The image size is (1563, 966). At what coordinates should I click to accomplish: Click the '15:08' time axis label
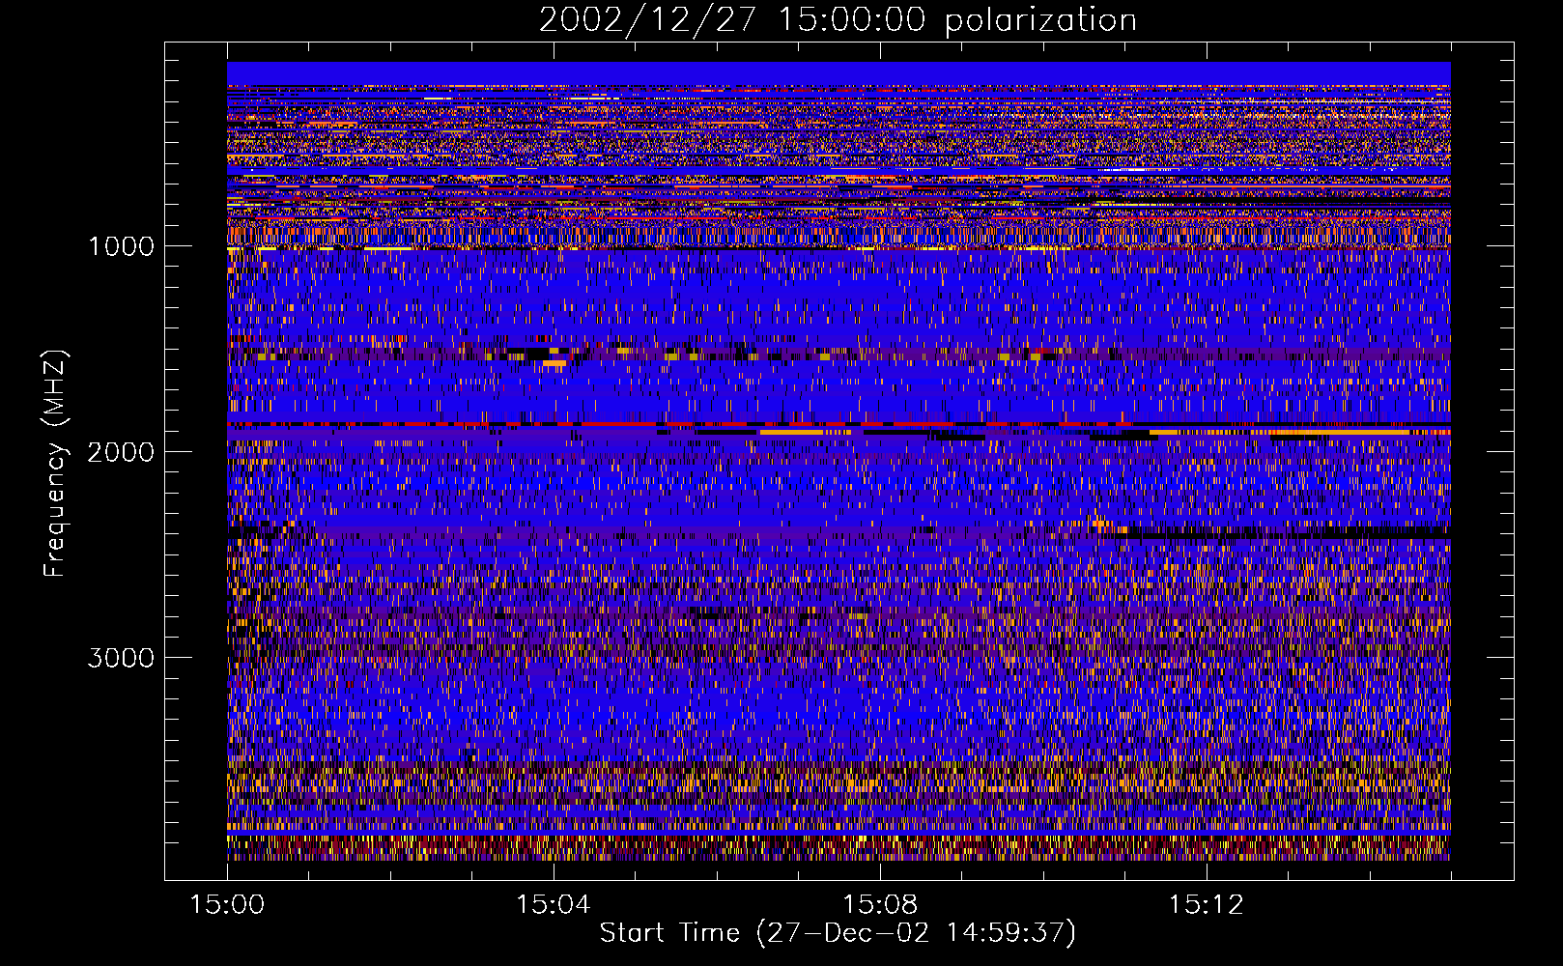tap(880, 905)
